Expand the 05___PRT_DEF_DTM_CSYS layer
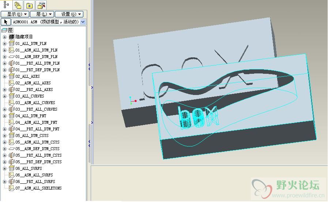 click(4, 162)
